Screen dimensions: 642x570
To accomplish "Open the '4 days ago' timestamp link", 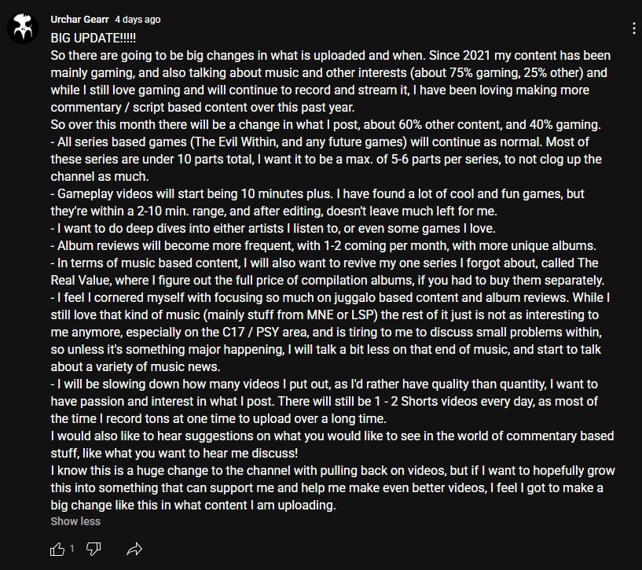I will tap(138, 19).
